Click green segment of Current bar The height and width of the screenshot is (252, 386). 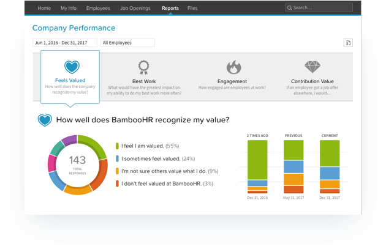[x=330, y=153]
